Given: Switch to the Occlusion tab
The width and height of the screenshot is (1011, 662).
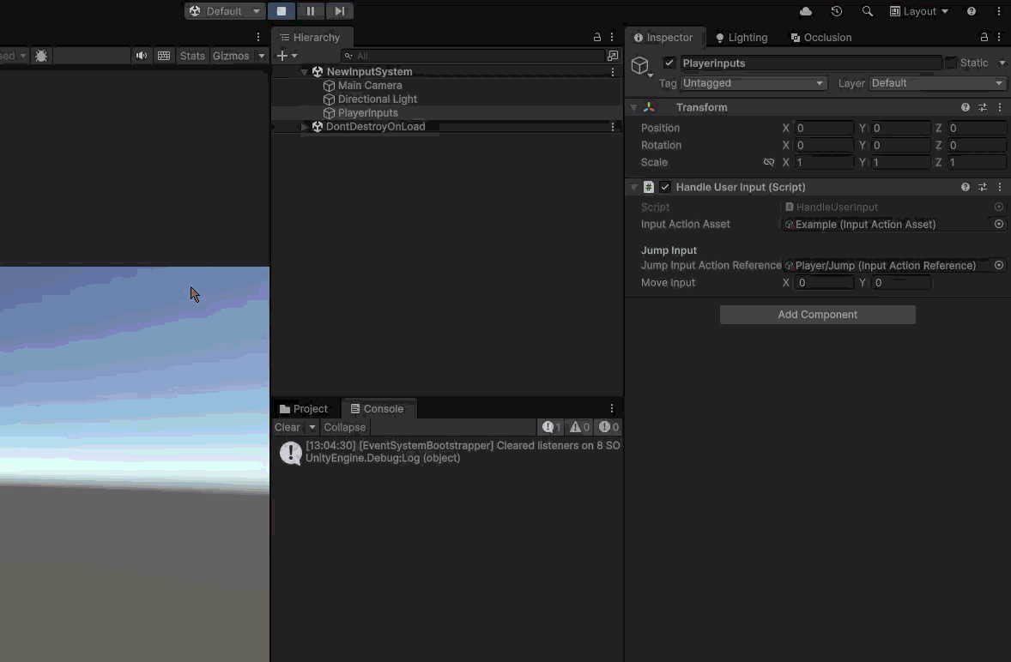Looking at the screenshot, I should [x=821, y=38].
